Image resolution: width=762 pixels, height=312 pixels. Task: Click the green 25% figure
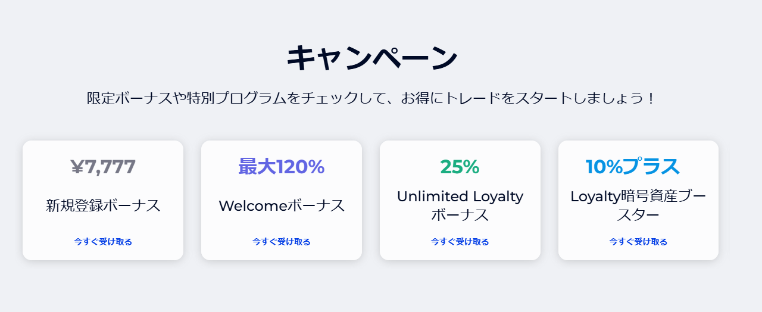460,167
